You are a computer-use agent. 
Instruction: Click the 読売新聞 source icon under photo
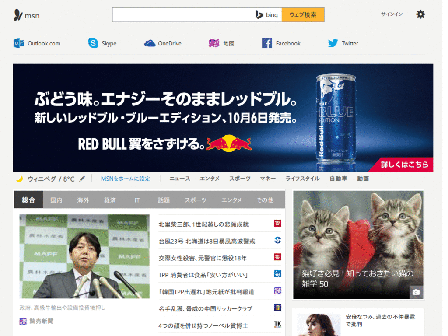click(23, 322)
